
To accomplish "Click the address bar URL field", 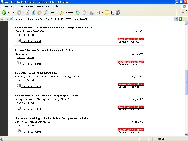I will click(x=92, y=19).
